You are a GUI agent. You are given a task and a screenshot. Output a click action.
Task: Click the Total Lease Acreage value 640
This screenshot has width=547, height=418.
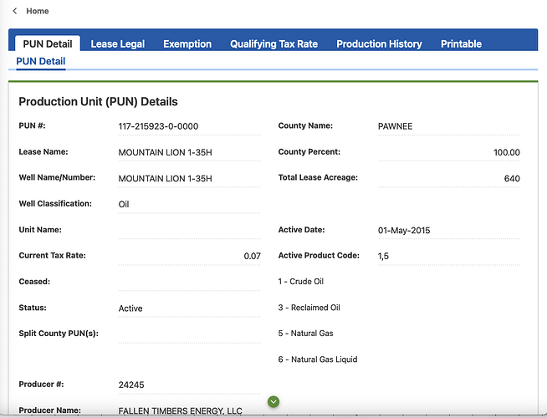click(512, 179)
